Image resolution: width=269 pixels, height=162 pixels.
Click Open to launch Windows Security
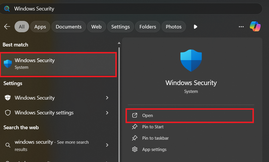click(x=148, y=116)
